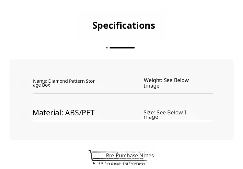This screenshot has width=243, height=169.
Task: Click the wrapped "mage" text in Size row
Action: (151, 117)
